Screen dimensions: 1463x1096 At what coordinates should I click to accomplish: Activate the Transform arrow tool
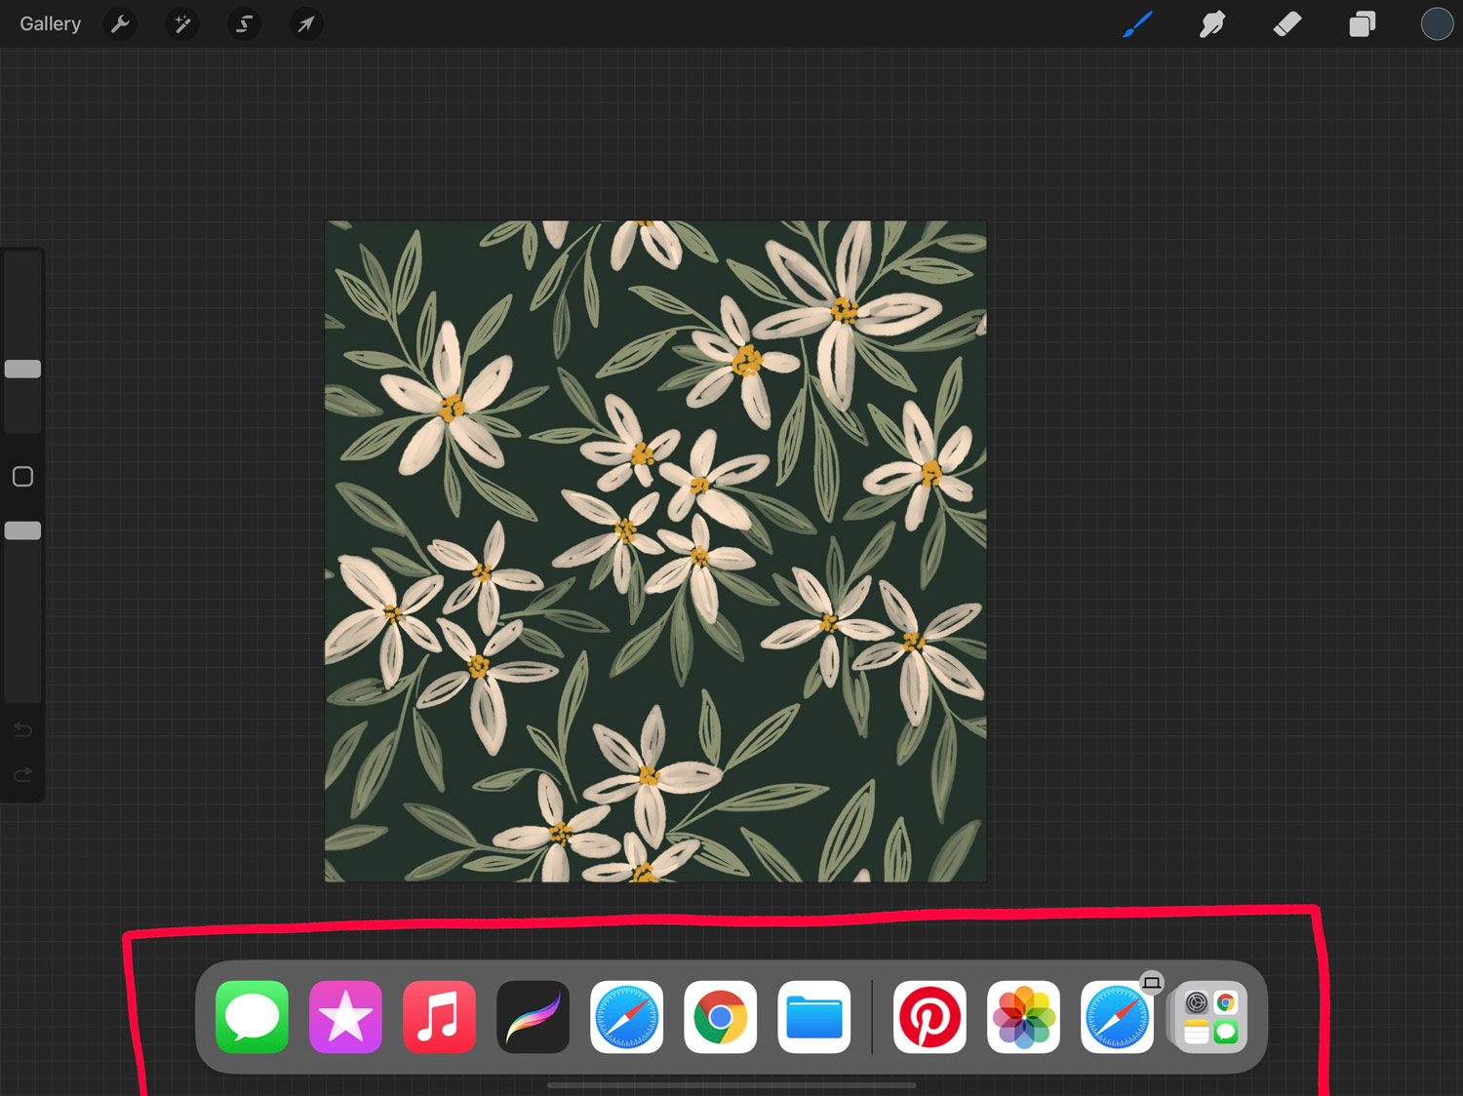click(305, 23)
